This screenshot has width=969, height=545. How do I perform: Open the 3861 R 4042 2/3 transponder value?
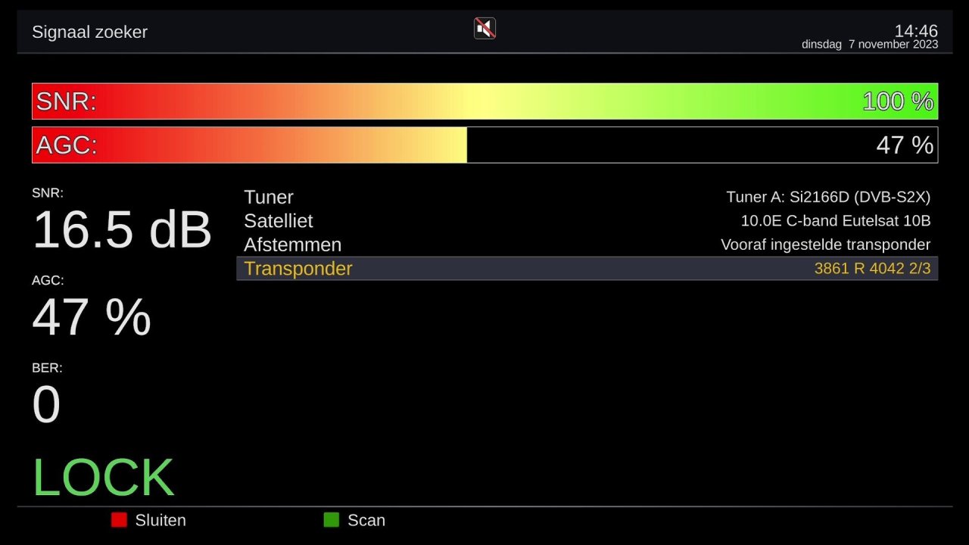click(871, 269)
